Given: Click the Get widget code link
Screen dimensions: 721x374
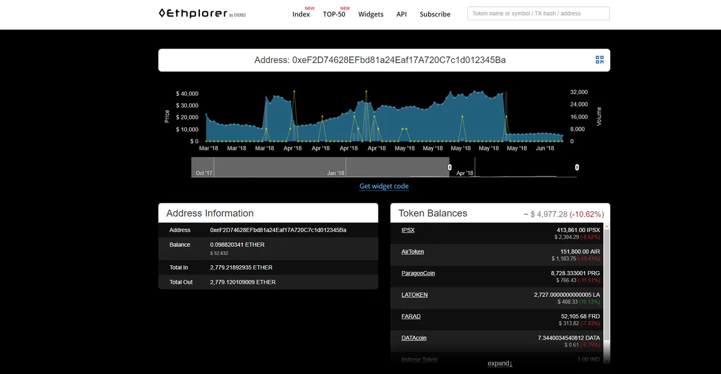Looking at the screenshot, I should [384, 186].
